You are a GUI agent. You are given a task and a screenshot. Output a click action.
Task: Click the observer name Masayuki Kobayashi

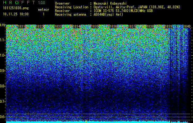110,4
